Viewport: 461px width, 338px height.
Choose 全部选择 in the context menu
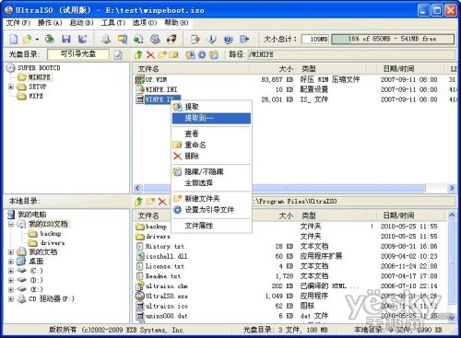coord(211,183)
